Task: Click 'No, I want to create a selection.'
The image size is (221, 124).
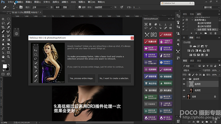Action: point(114,78)
